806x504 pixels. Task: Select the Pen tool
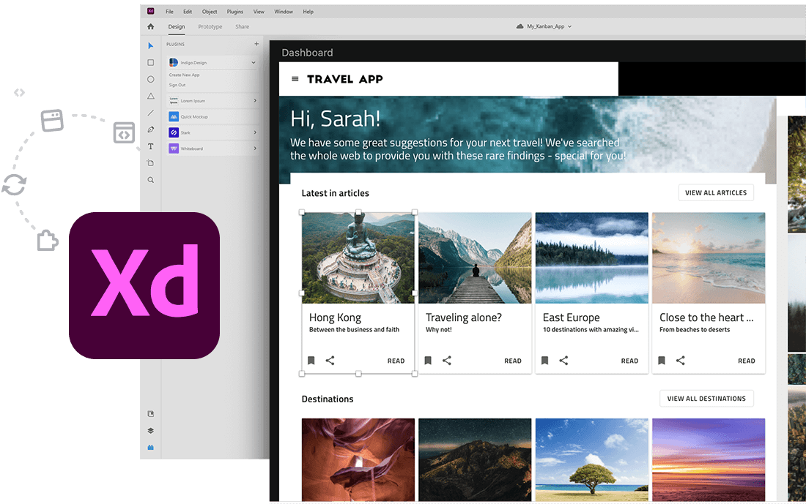[151, 129]
